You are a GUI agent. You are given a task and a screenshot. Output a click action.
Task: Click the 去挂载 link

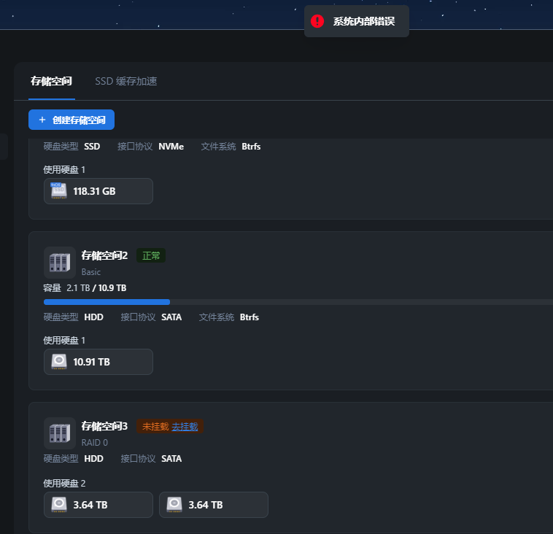(x=185, y=427)
